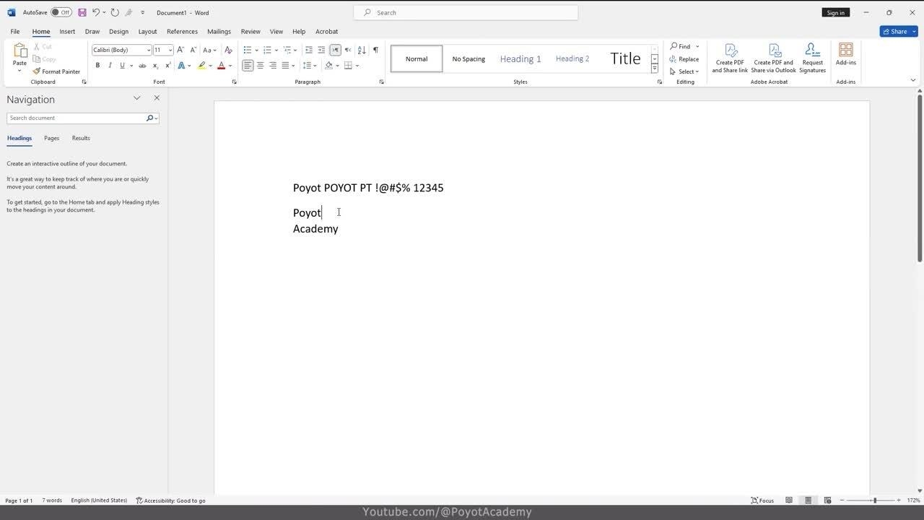The width and height of the screenshot is (924, 520).
Task: Click the Format Painter tool
Action: point(56,71)
